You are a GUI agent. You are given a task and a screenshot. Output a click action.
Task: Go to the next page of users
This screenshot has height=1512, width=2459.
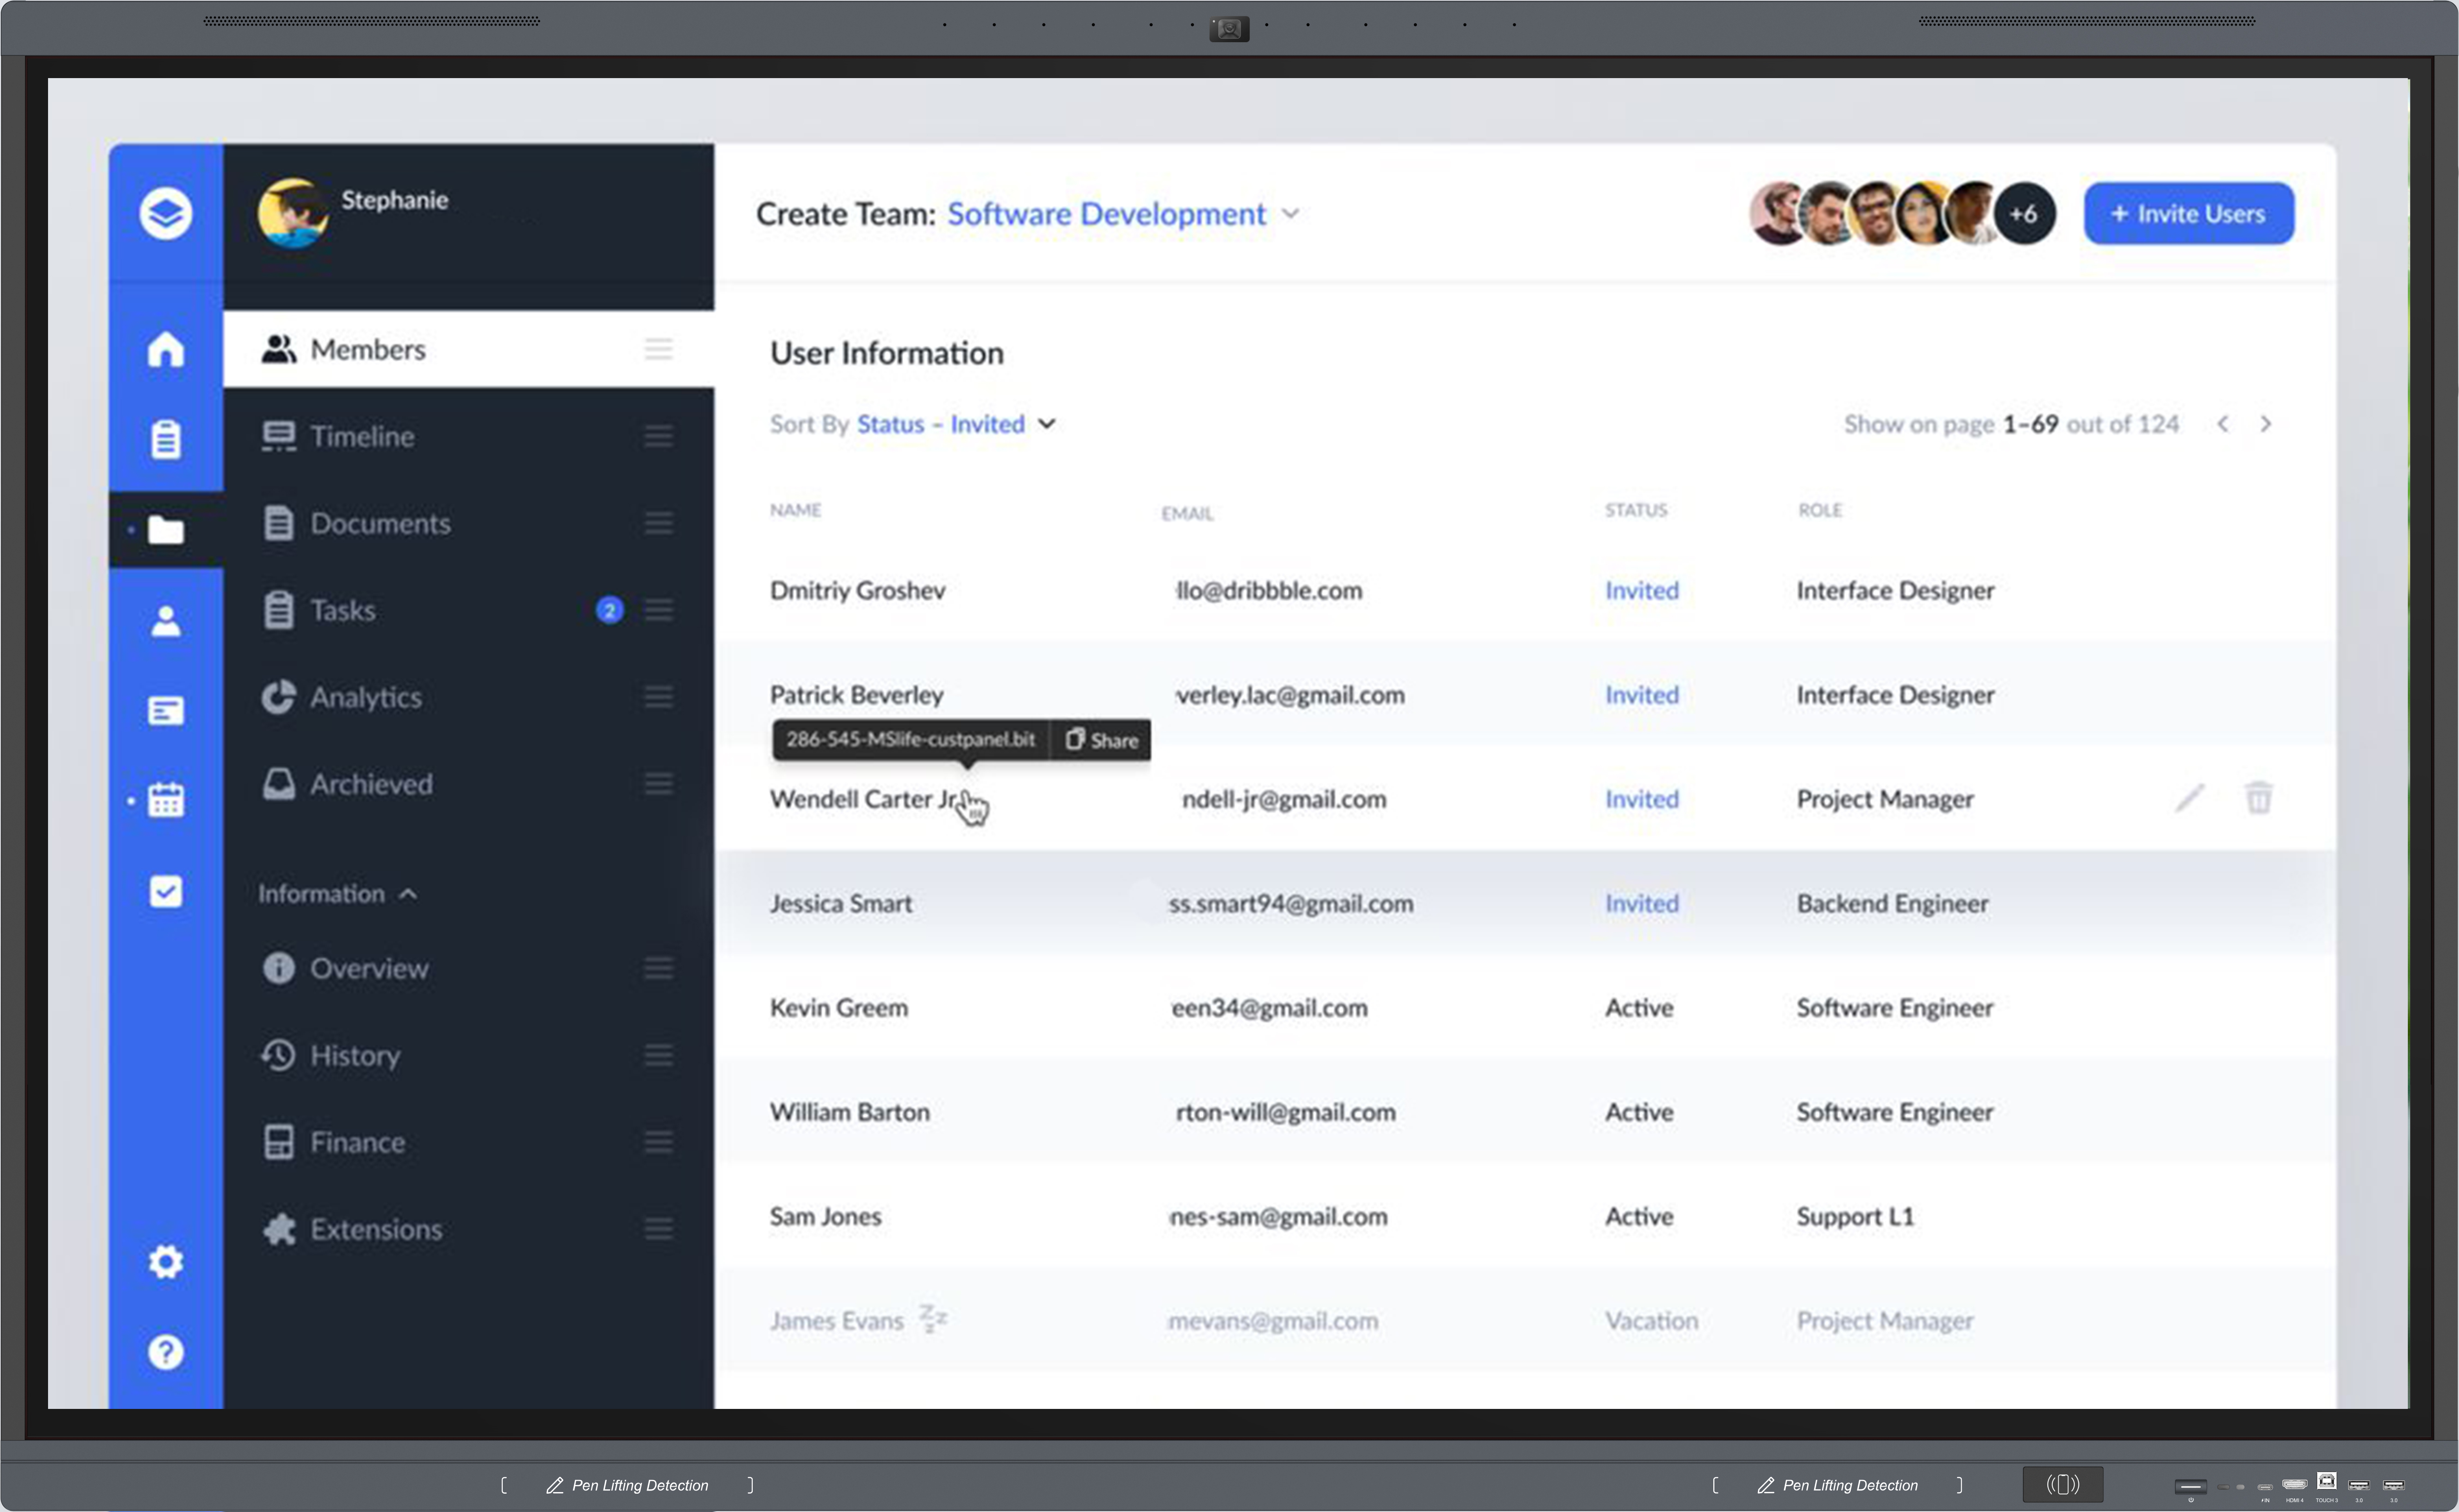pos(2266,424)
